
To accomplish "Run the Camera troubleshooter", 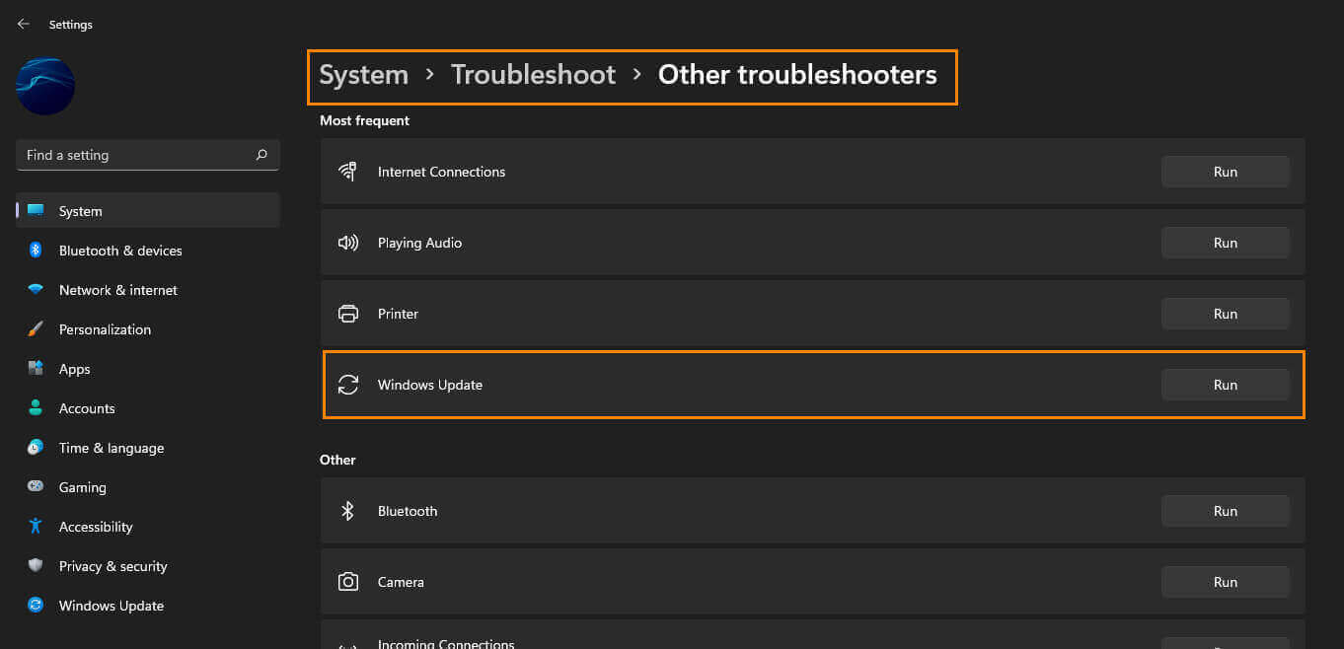I will point(1226,582).
